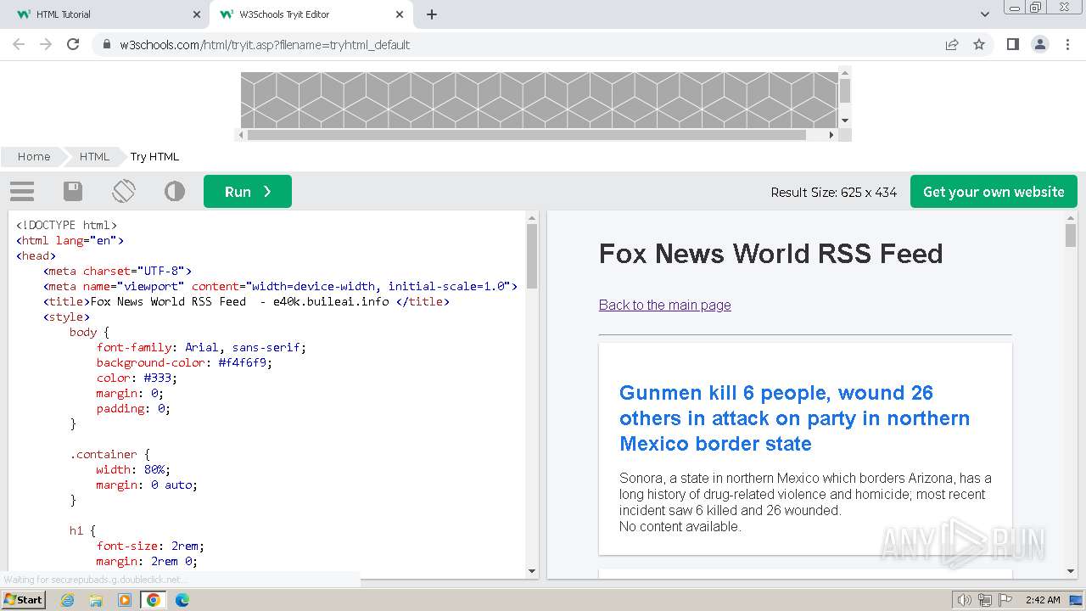Screen dimensions: 1086x611
Task: Select the W3Schools Tryit Editor tab
Action: point(310,14)
